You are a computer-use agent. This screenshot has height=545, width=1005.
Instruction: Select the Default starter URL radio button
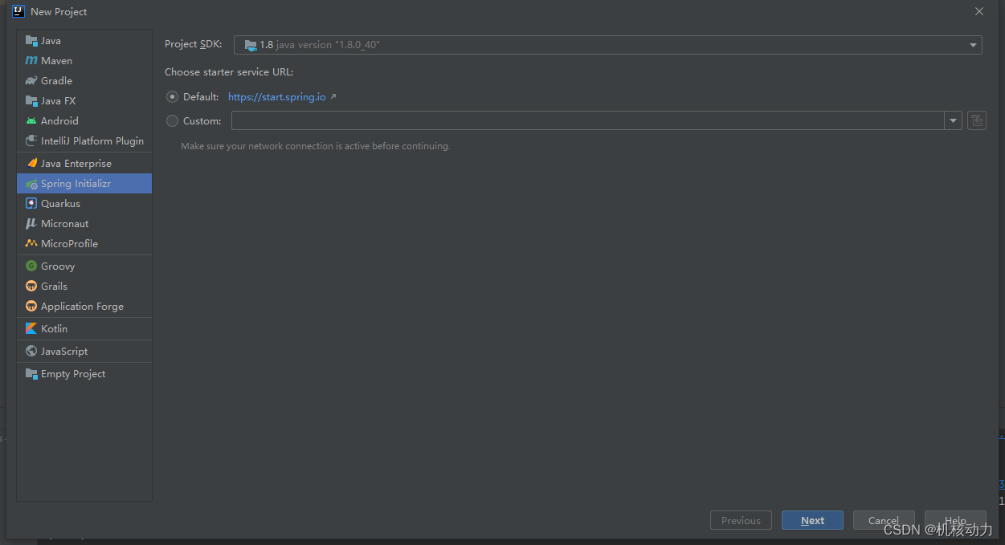click(x=172, y=97)
